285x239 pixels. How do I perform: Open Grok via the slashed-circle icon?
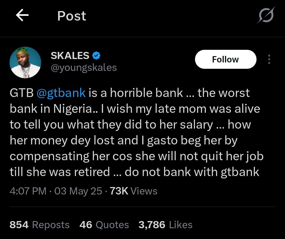point(266,15)
